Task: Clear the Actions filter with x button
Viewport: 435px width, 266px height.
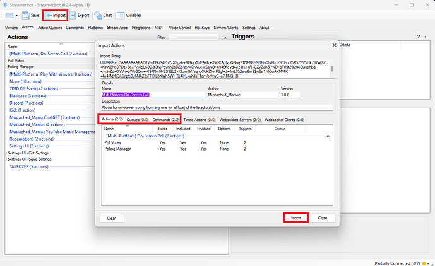Action: [226, 37]
